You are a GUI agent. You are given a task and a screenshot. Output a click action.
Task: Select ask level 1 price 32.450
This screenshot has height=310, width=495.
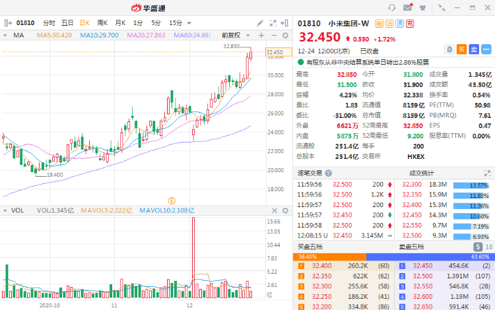pos(422,266)
